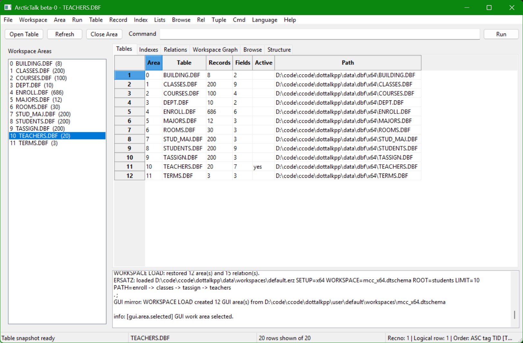The width and height of the screenshot is (523, 343).
Task: Select '9 TASSIGN.DBF (200)' in Workspace Areas
Action: pos(57,128)
